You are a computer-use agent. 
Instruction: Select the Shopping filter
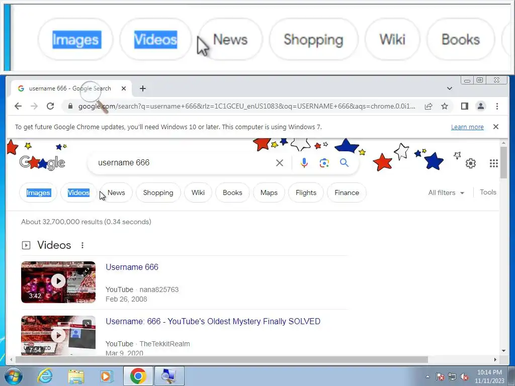(158, 192)
